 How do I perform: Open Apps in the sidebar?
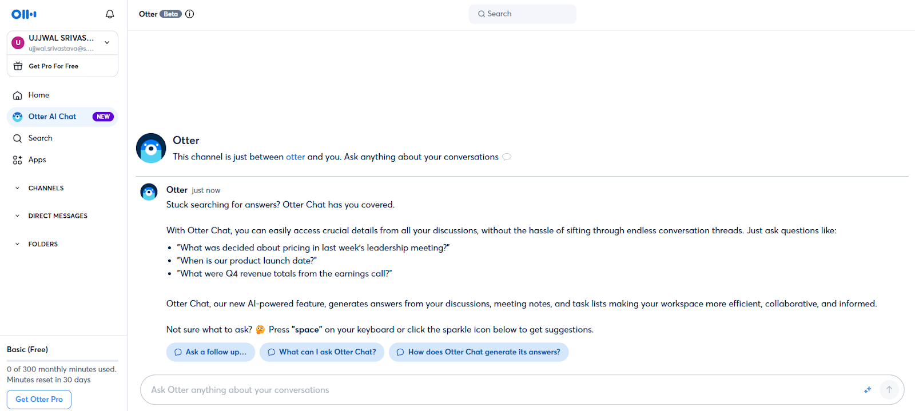pyautogui.click(x=62, y=160)
